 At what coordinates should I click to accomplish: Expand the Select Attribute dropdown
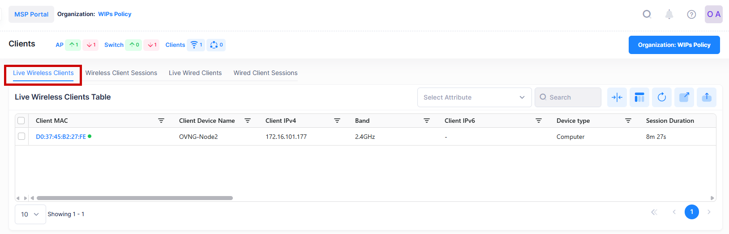click(474, 97)
